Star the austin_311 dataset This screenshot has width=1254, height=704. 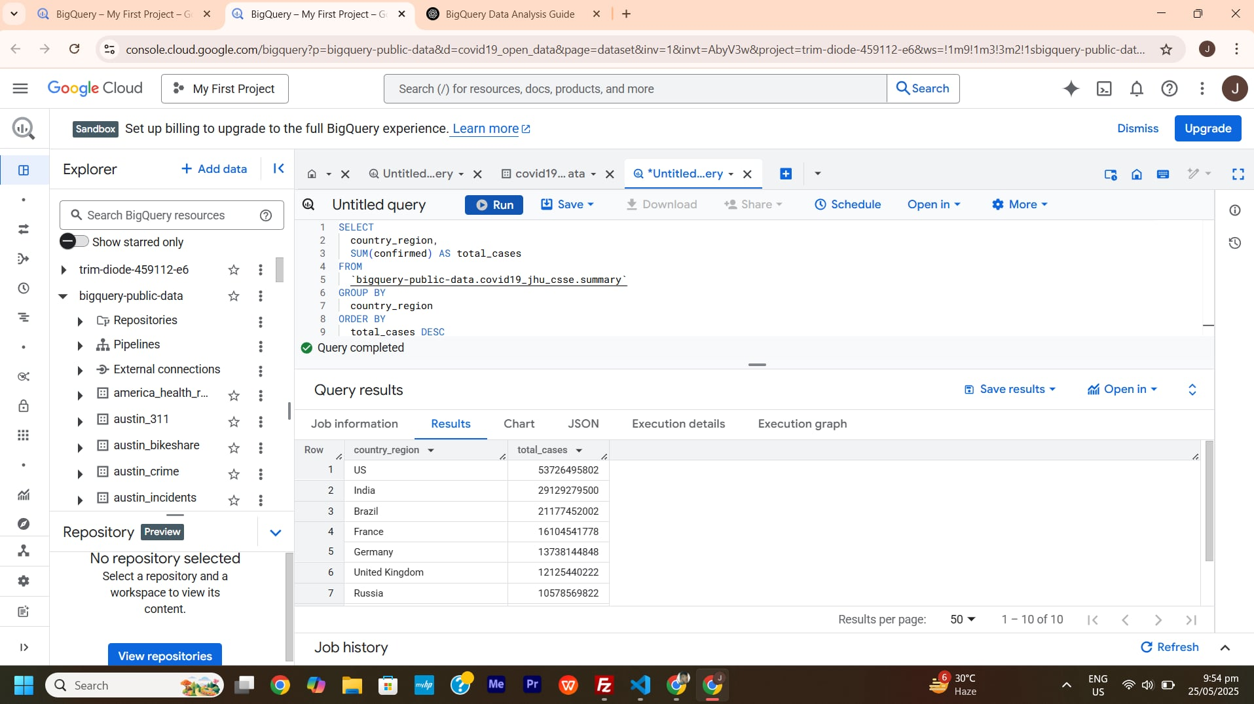(x=234, y=422)
